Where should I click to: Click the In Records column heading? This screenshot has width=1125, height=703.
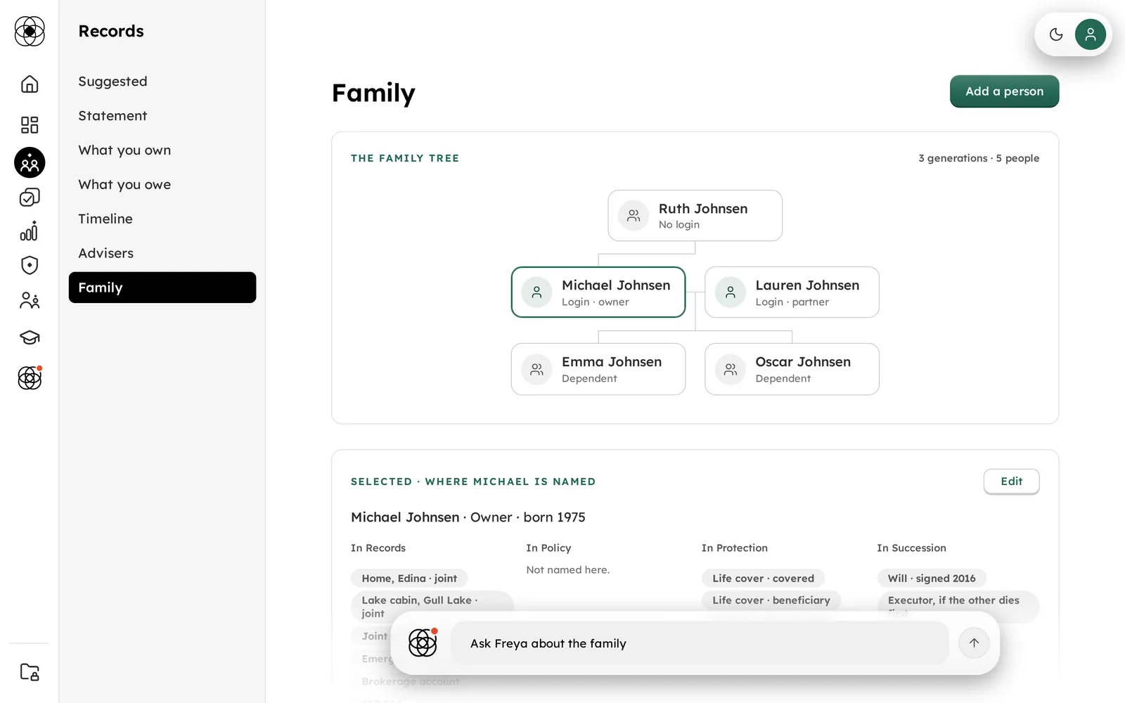click(x=378, y=548)
